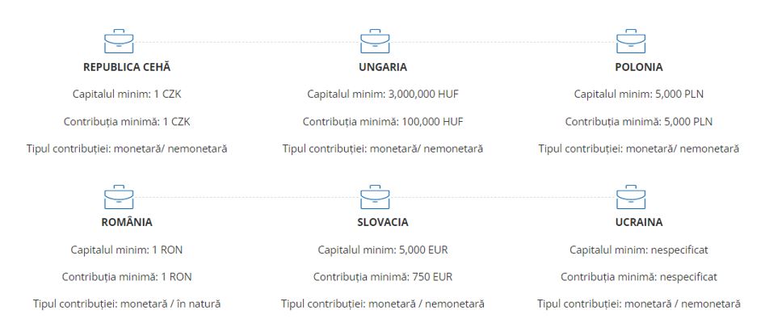Select the UCRAINA heading
The height and width of the screenshot is (331, 765).
click(x=639, y=222)
